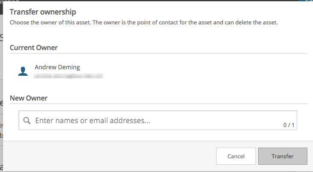
Task: Click the magnifier search icon
Action: tap(27, 121)
